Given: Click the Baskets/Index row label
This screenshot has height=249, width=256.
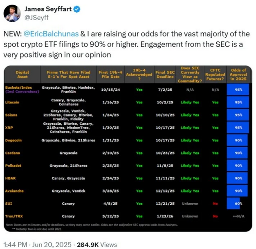Looking at the screenshot, I should coord(22,90).
